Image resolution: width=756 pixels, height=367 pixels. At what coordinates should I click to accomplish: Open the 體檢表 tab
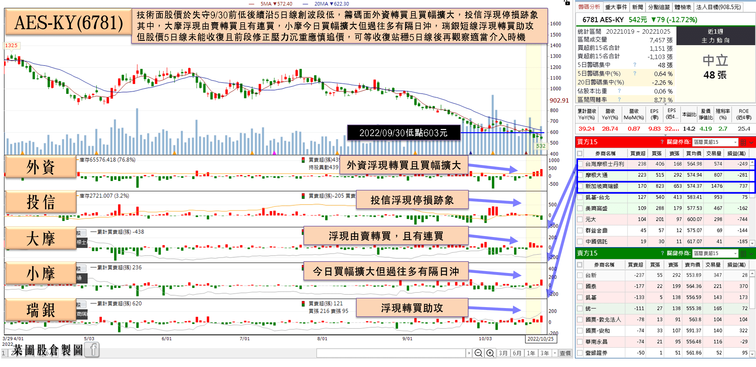pos(683,7)
